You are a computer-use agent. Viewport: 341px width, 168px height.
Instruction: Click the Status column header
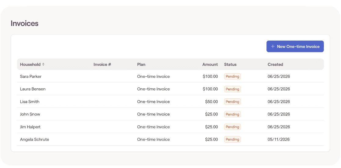[x=230, y=64]
